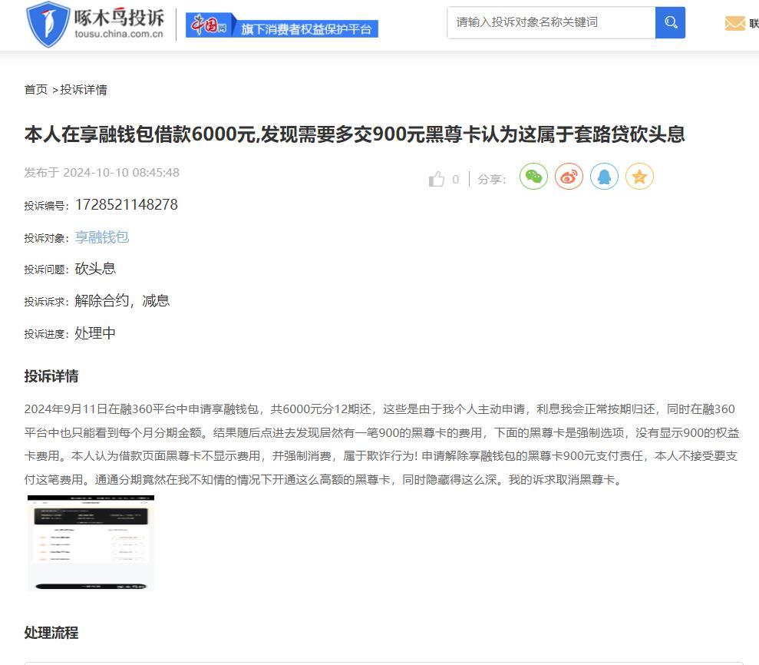Image resolution: width=759 pixels, height=665 pixels.
Task: Open the 享融钱包 complaint target link
Action: pyautogui.click(x=101, y=237)
